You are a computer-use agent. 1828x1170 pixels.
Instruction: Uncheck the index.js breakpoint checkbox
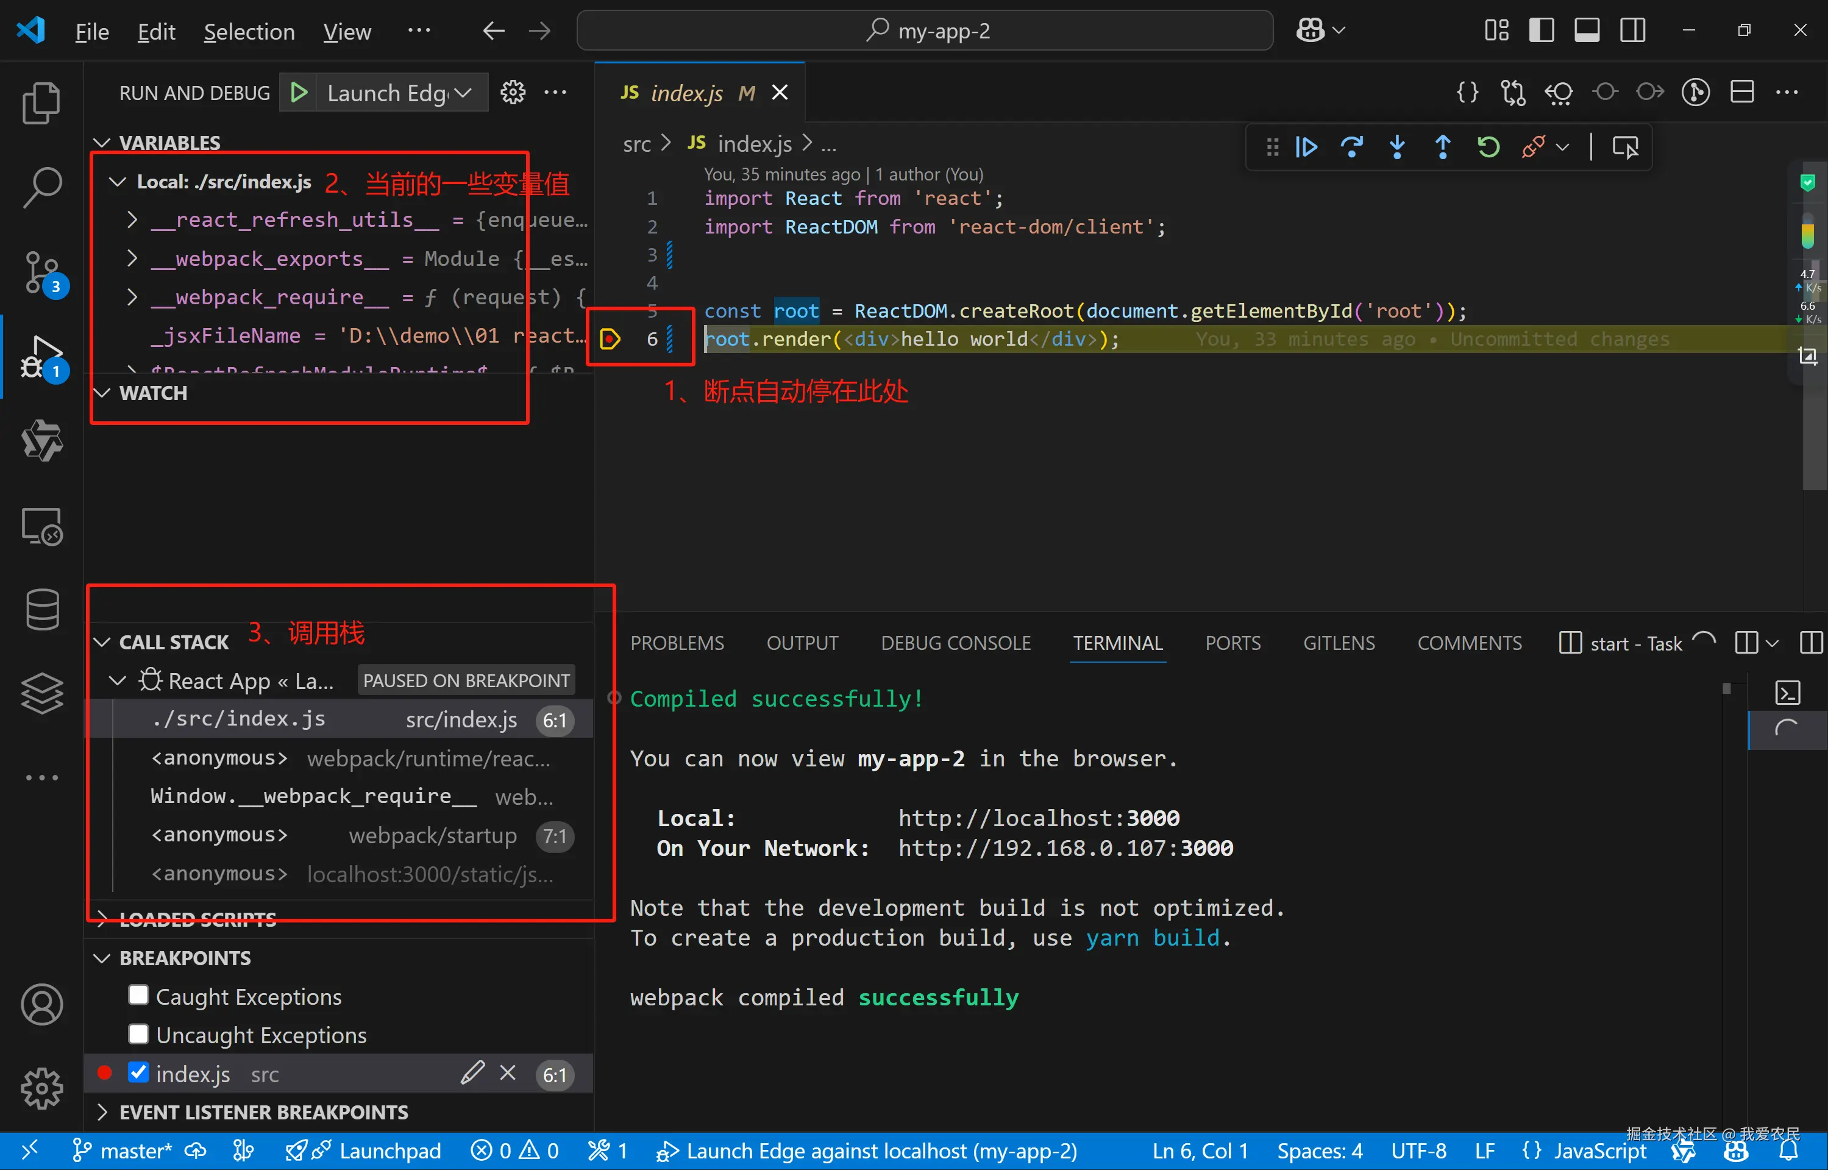(x=138, y=1072)
